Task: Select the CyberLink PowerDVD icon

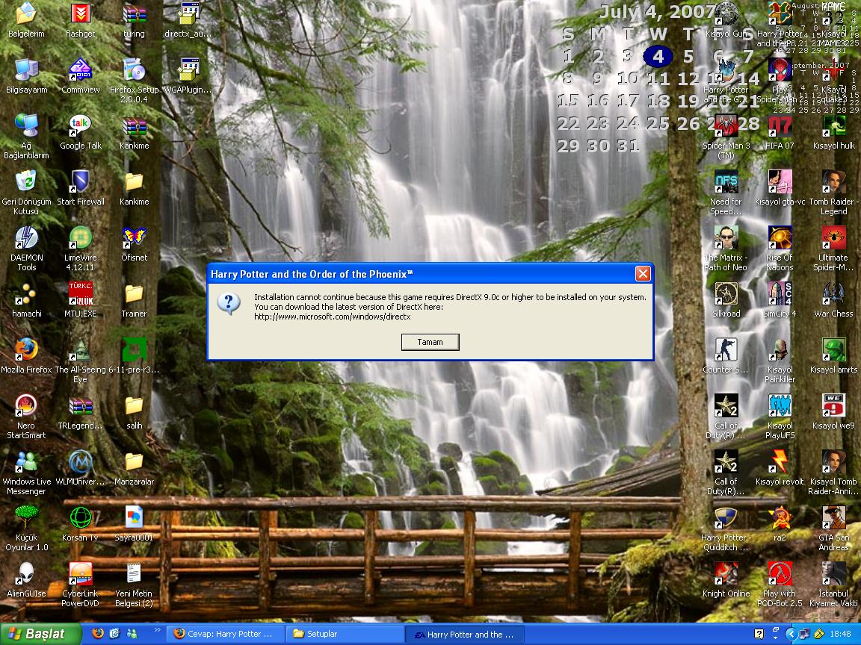Action: [x=80, y=584]
